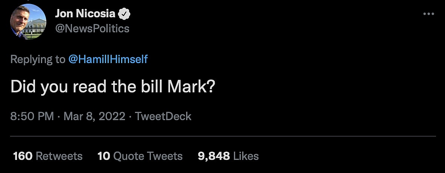Open the TweetDeck source label
This screenshot has height=173, width=445.
tap(163, 116)
